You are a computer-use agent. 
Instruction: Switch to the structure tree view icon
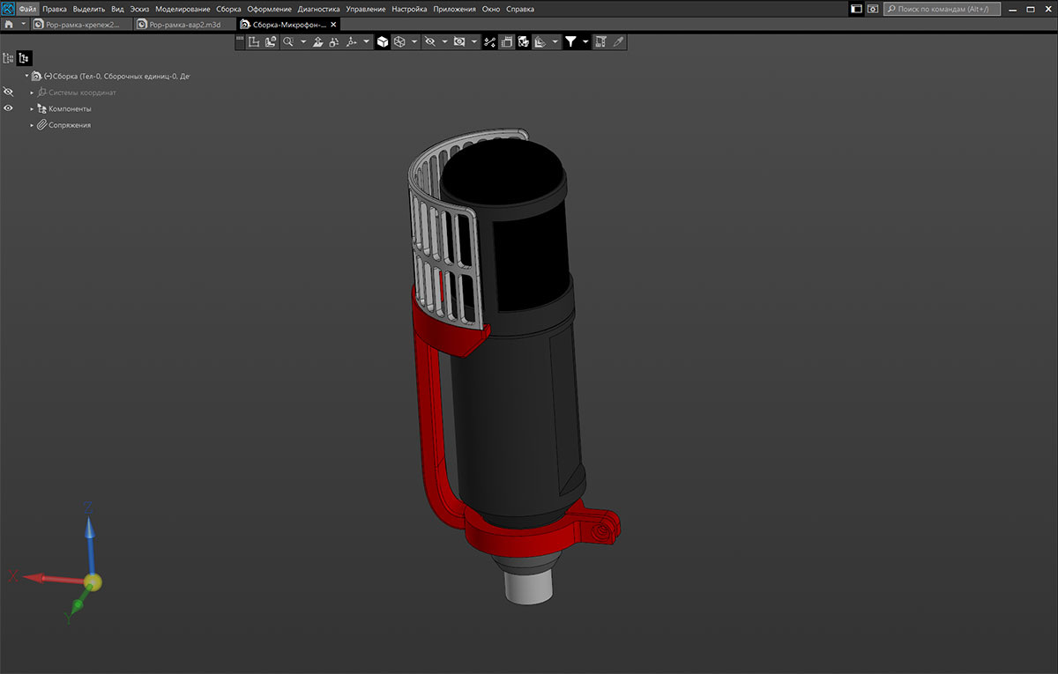[9, 58]
